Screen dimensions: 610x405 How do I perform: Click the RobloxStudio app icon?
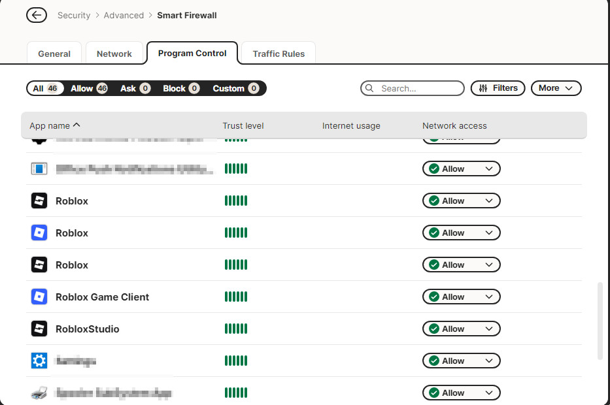point(39,329)
